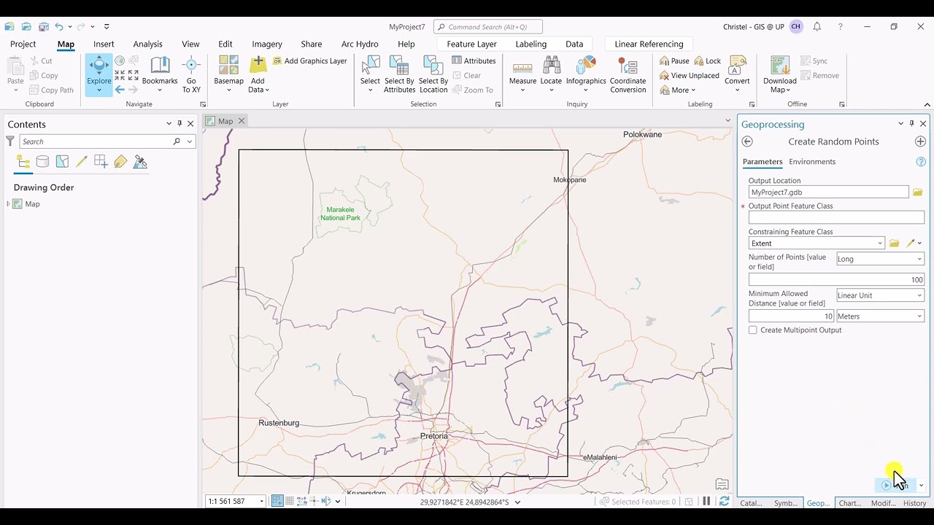Switch to List By Labeling
The width and height of the screenshot is (934, 525).
click(x=120, y=162)
